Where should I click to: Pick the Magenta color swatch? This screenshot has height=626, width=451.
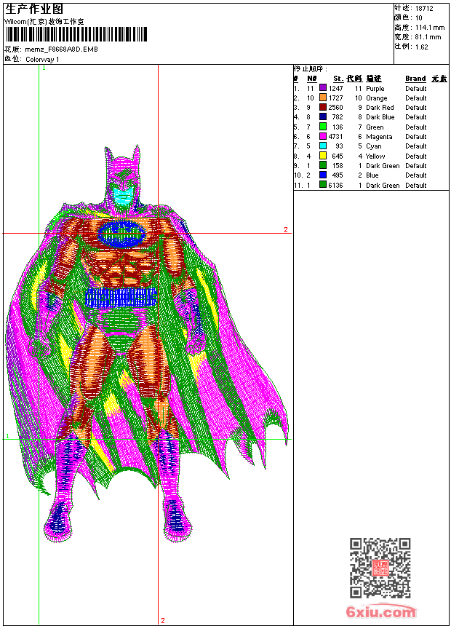(323, 136)
